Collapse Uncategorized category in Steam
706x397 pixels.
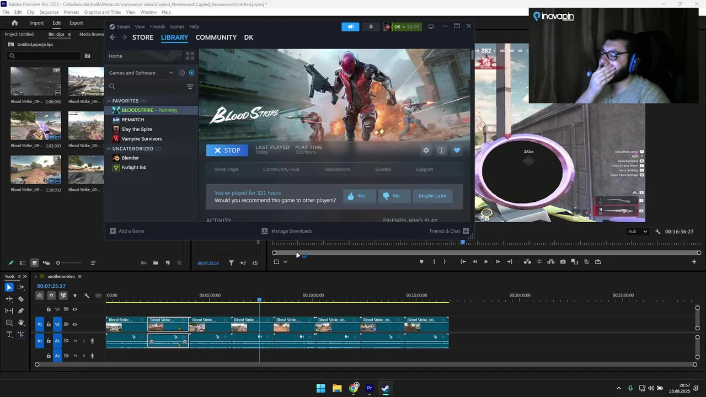click(109, 149)
